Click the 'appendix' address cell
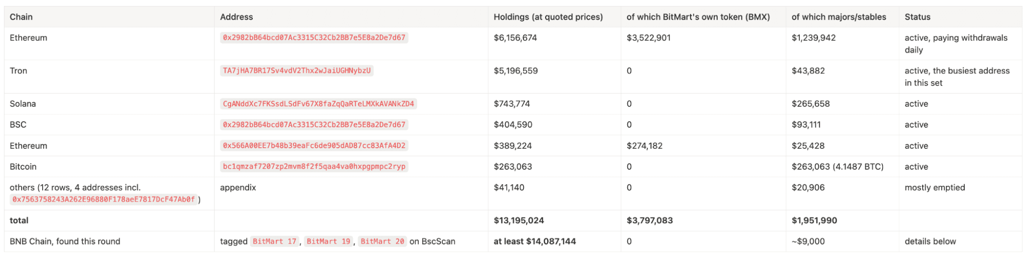The height and width of the screenshot is (257, 1027). [238, 188]
